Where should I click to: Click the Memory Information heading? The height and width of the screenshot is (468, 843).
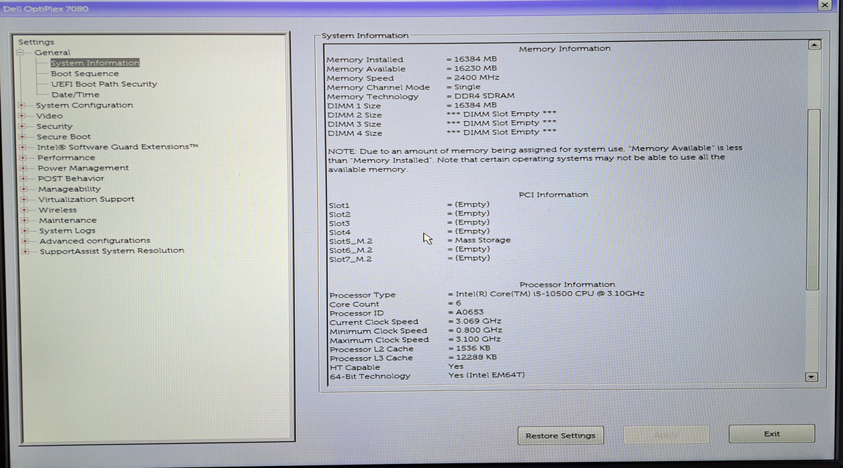tap(565, 48)
